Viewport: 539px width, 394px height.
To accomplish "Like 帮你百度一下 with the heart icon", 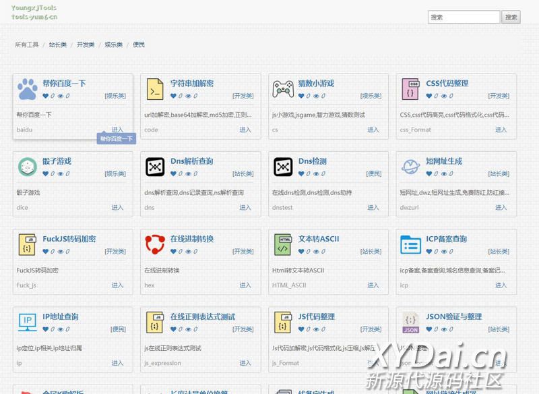I will [45, 96].
